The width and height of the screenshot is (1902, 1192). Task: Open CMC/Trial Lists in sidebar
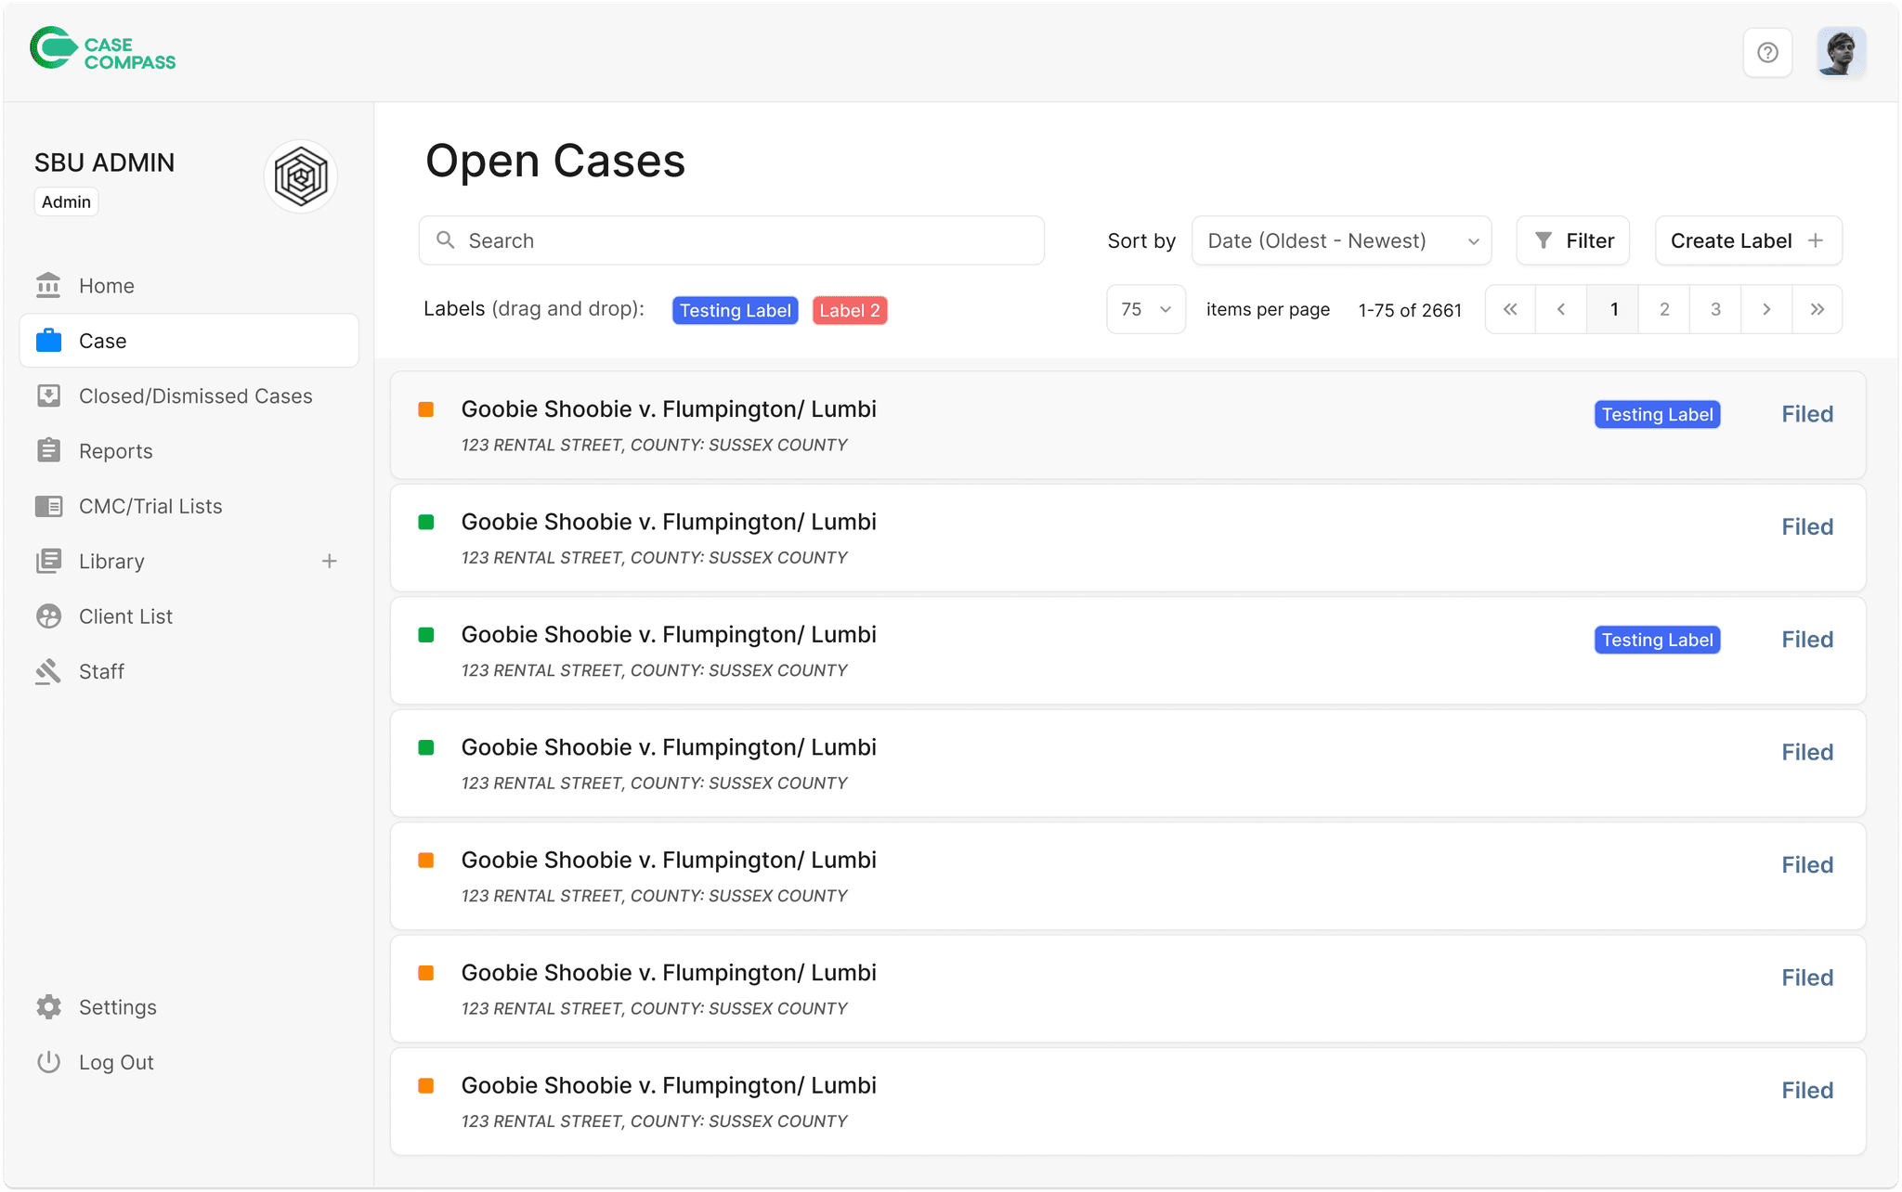click(x=150, y=507)
